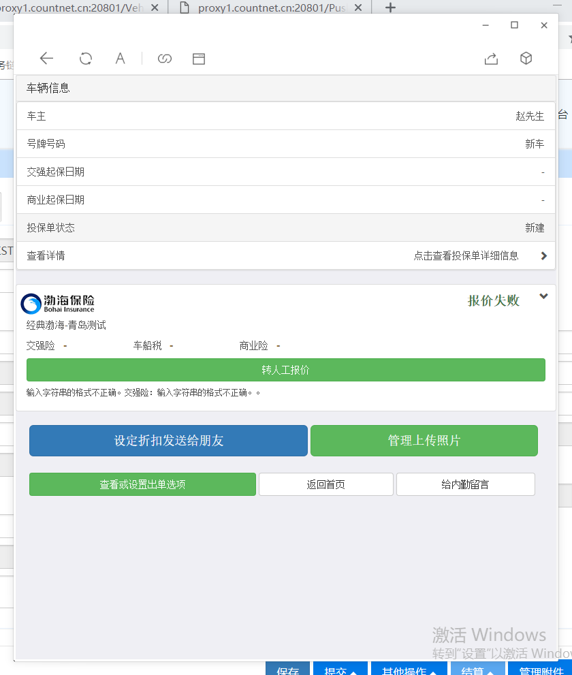The width and height of the screenshot is (572, 675).
Task: Switch to proxy1.countnet.cn/Pus browser tab
Action: [269, 7]
